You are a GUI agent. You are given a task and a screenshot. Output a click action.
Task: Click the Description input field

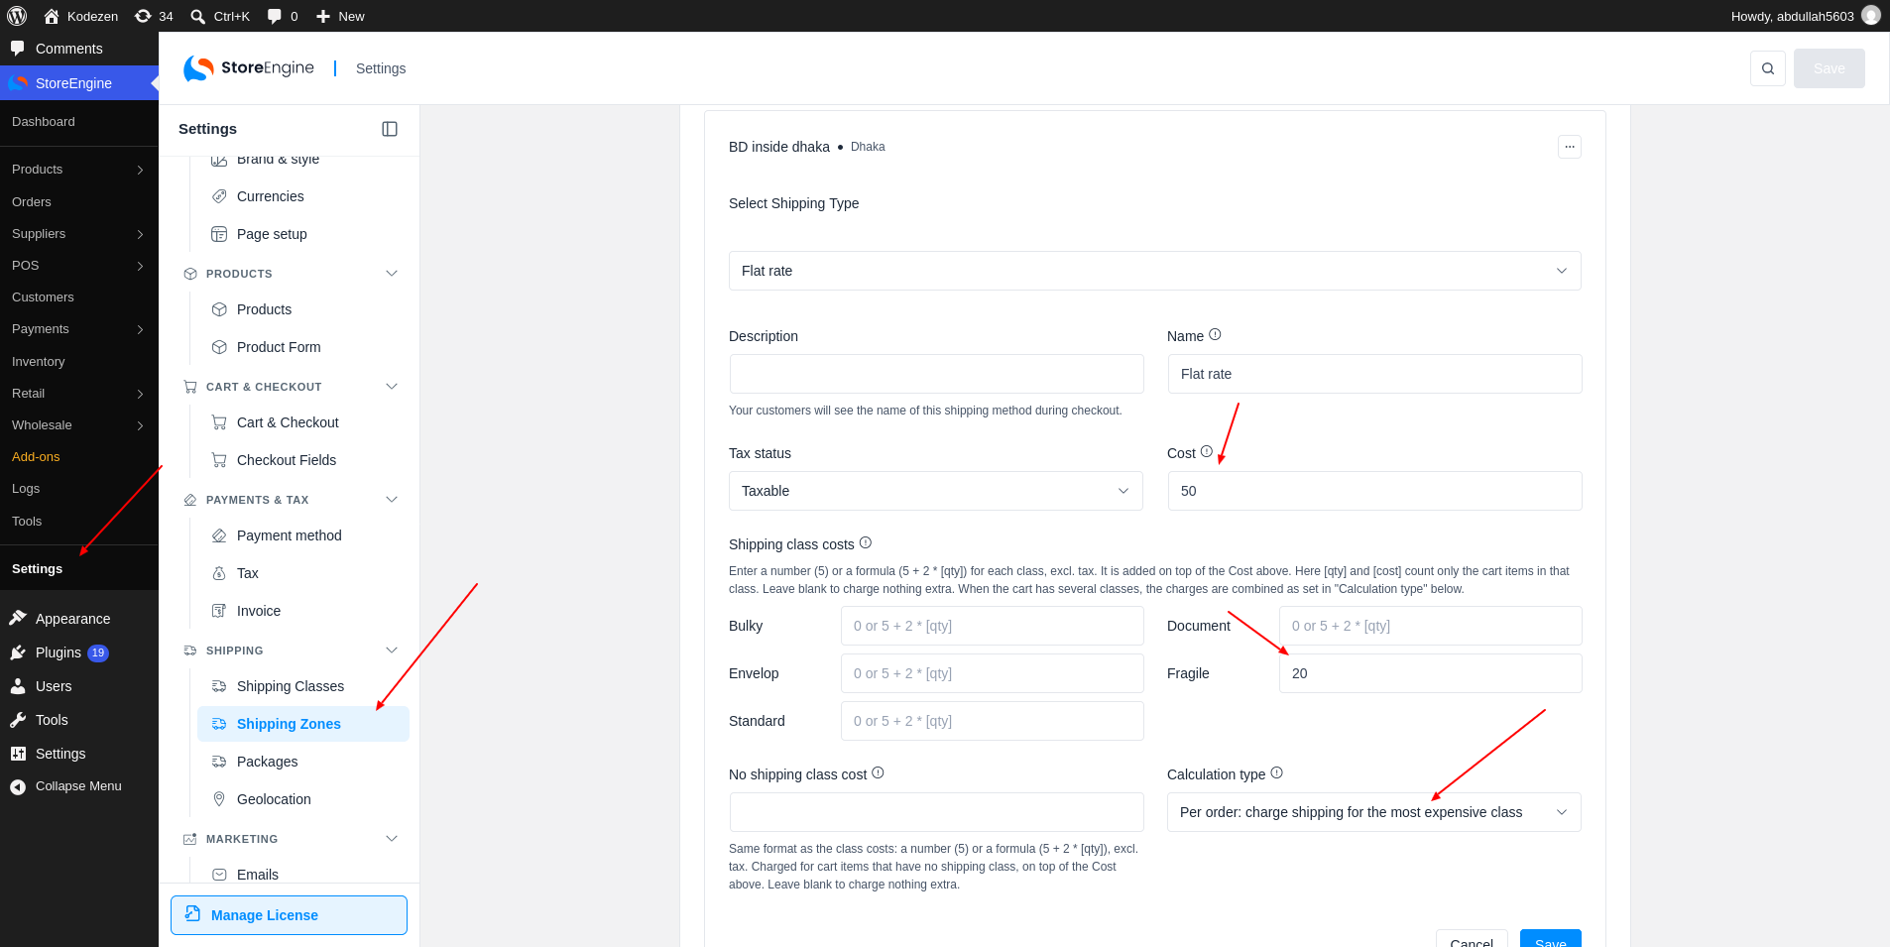click(936, 374)
